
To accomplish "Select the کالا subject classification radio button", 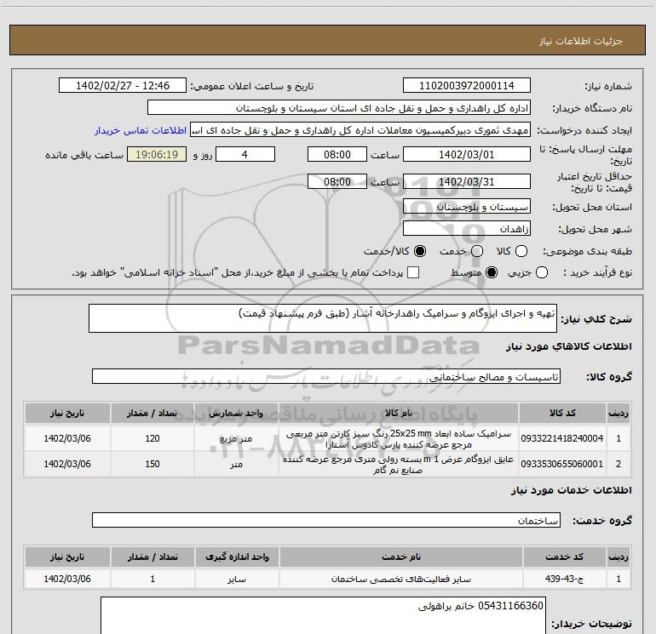I will (521, 251).
